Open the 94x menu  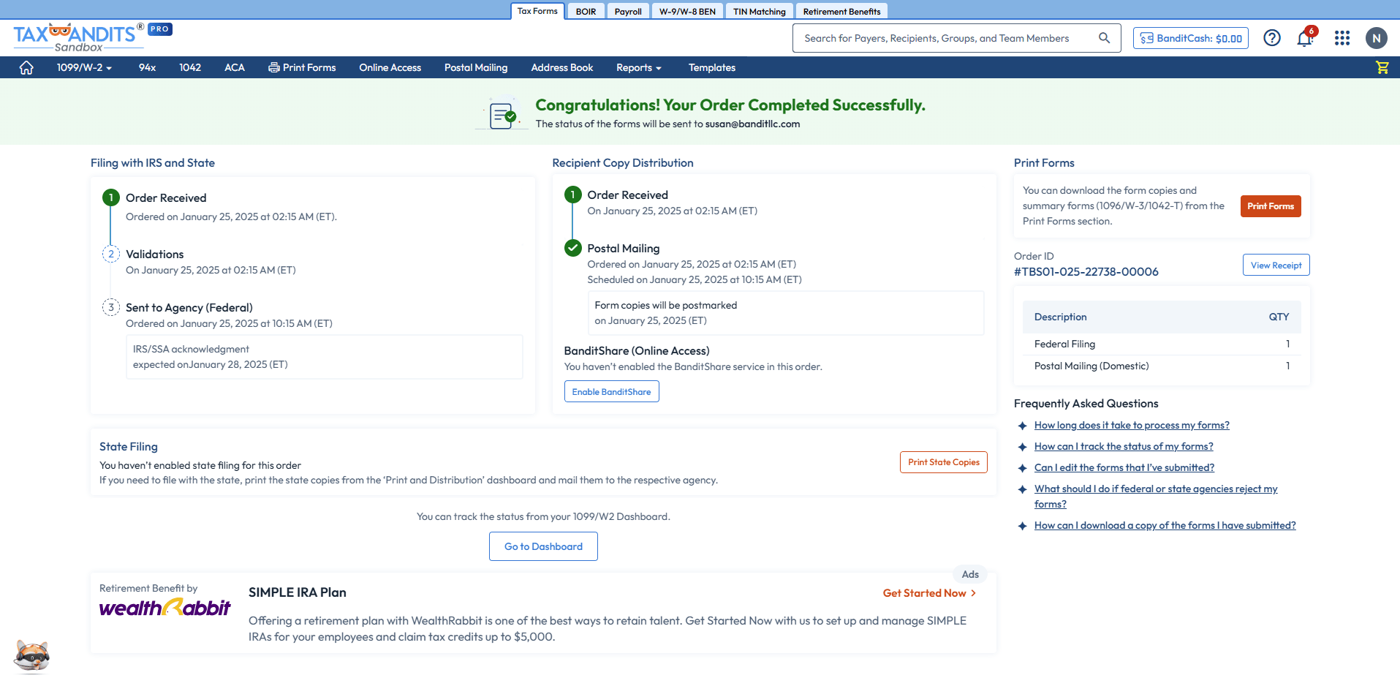point(147,67)
